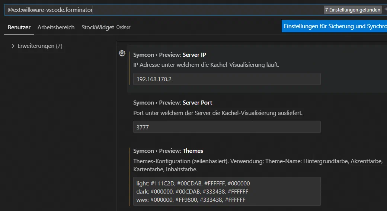Click Einstellungen für Sicherung und Synchronisierung button
The height and width of the screenshot is (211, 387).
coord(335,26)
